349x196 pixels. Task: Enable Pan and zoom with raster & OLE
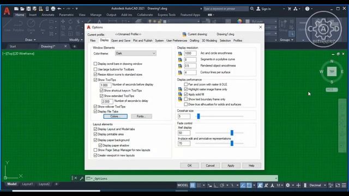[x=186, y=84]
